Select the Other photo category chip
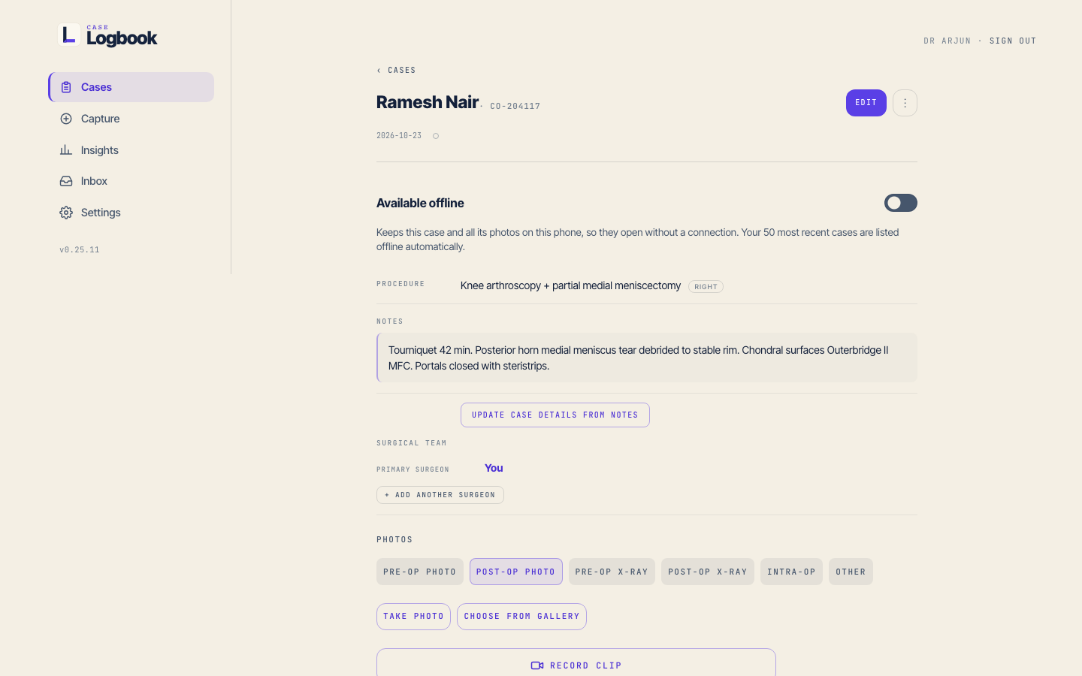The height and width of the screenshot is (676, 1082). [x=851, y=572]
